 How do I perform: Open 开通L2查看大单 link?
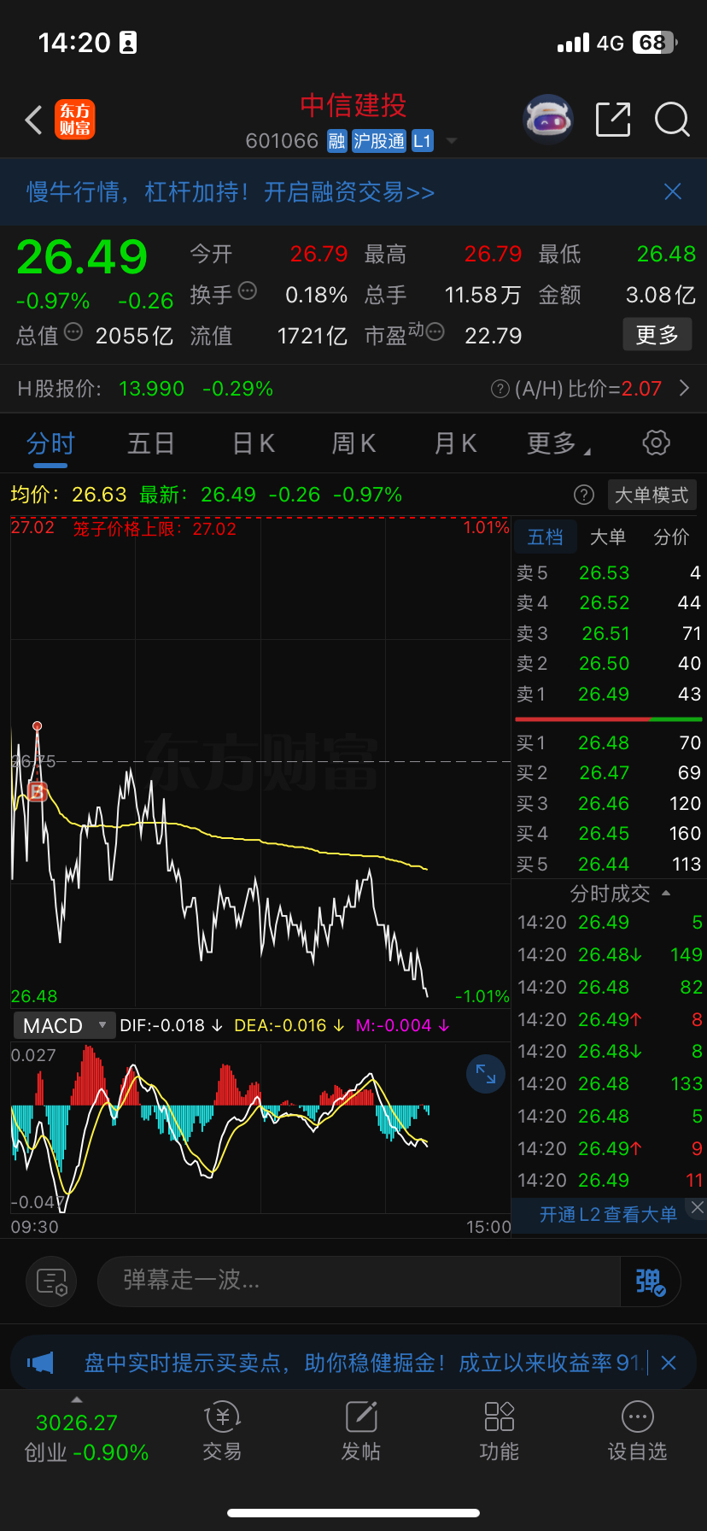point(608,1214)
